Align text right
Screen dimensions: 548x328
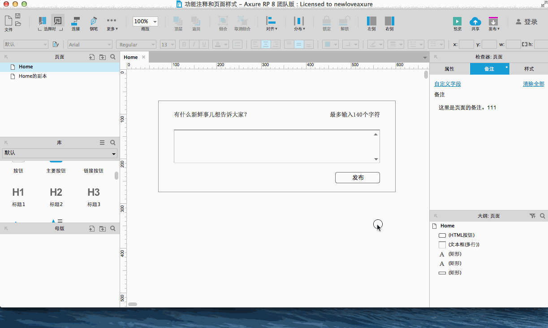[276, 44]
